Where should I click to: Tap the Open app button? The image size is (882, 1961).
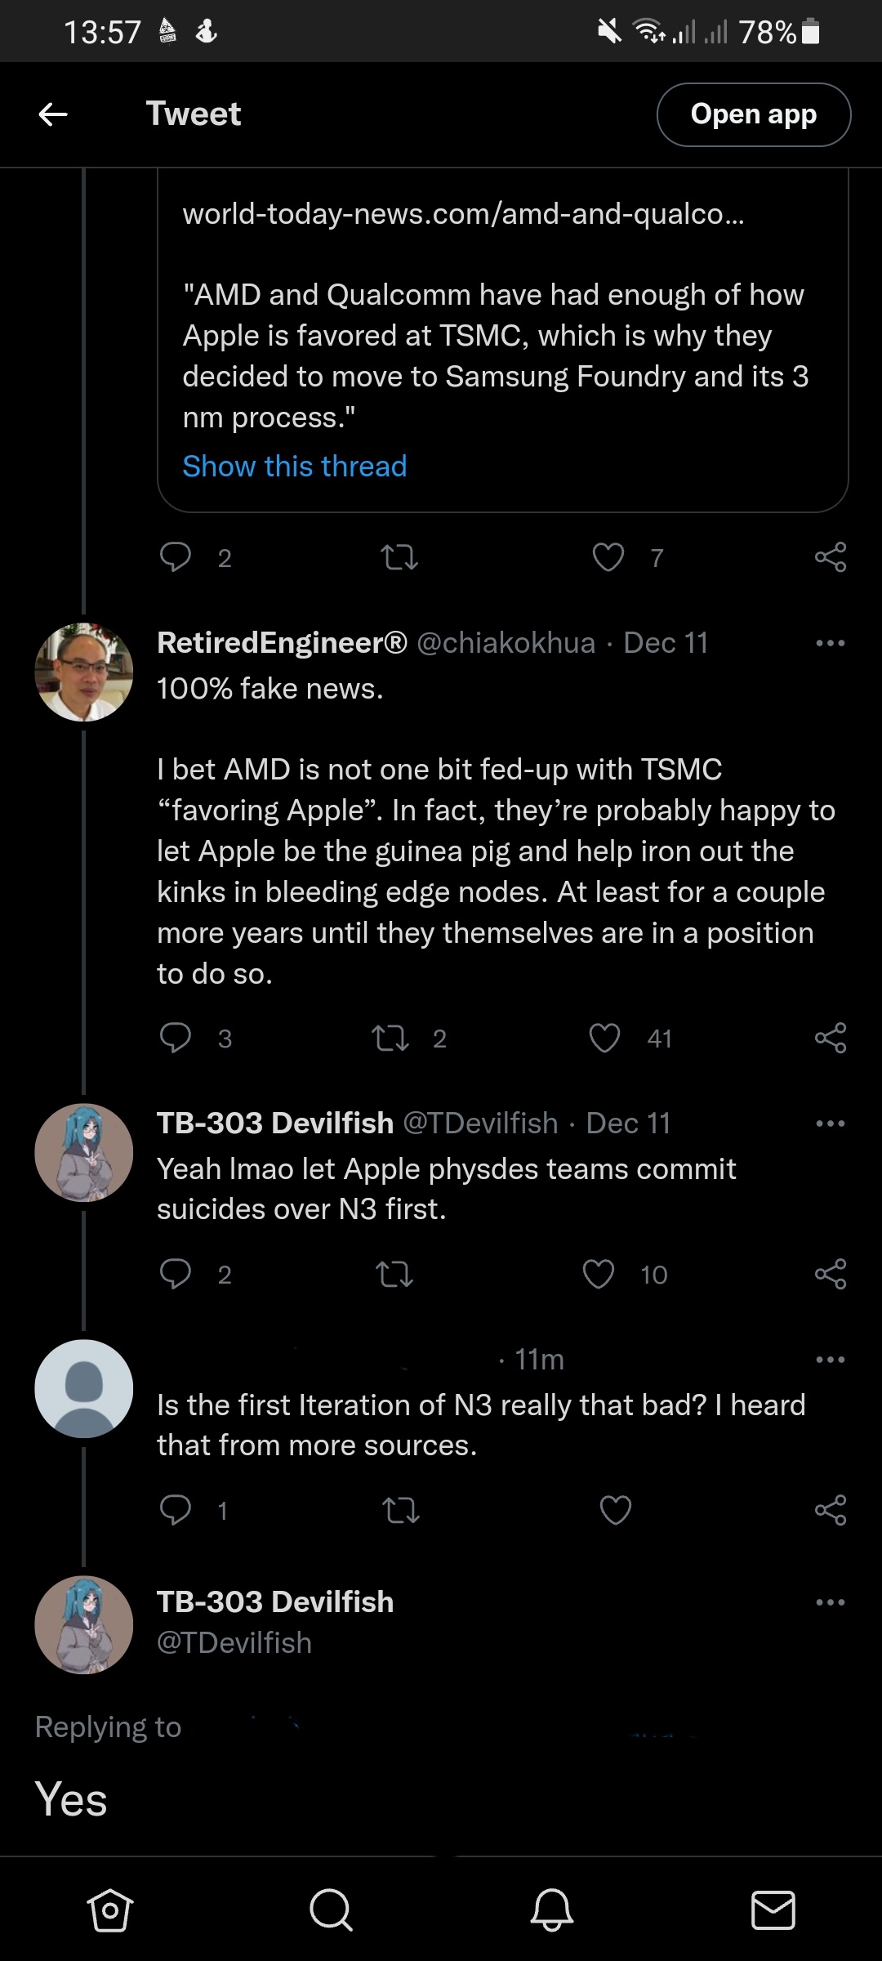(753, 114)
